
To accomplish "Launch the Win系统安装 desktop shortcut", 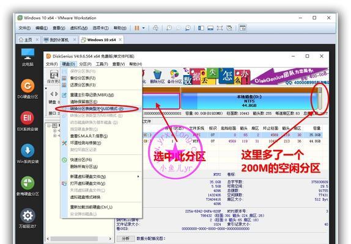I will (x=28, y=154).
